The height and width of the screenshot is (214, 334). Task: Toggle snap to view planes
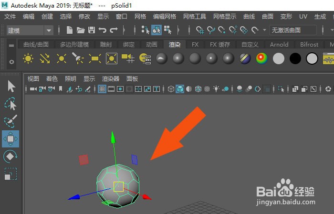coord(244,30)
